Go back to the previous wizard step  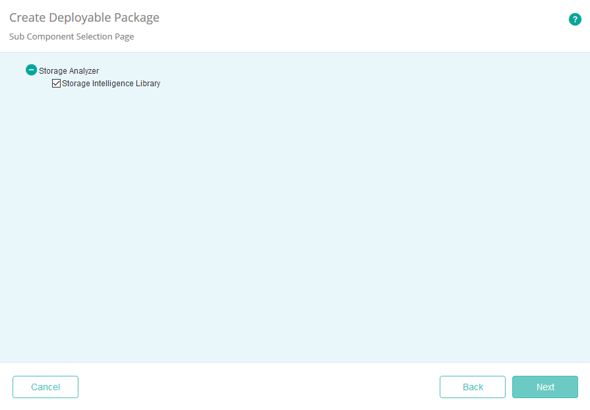tap(472, 387)
